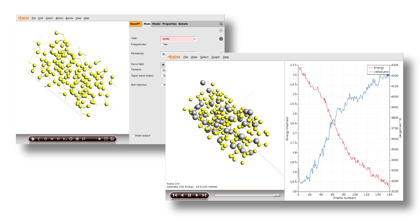
Task: Pause the trajectory movie playback
Action: (x=189, y=195)
